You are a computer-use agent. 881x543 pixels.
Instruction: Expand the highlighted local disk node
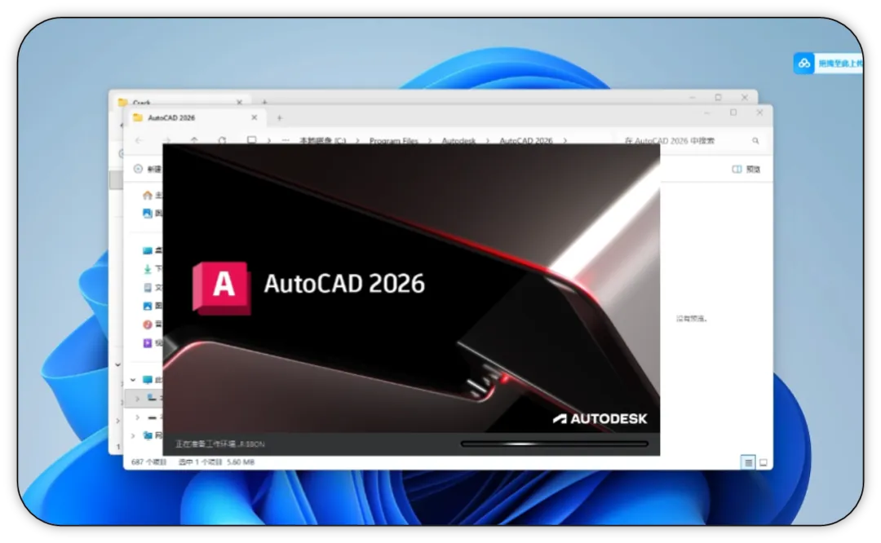pos(137,398)
